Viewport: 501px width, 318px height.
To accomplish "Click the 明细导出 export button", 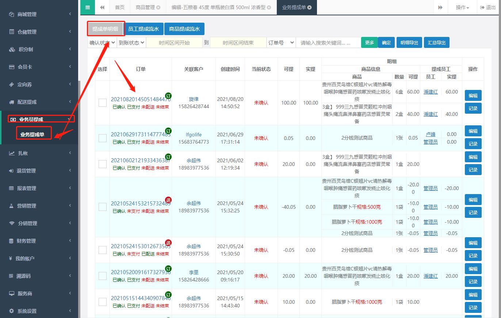I will pyautogui.click(x=409, y=43).
